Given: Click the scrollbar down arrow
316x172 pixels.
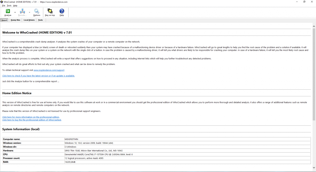Looking at the screenshot, I should point(314,168).
